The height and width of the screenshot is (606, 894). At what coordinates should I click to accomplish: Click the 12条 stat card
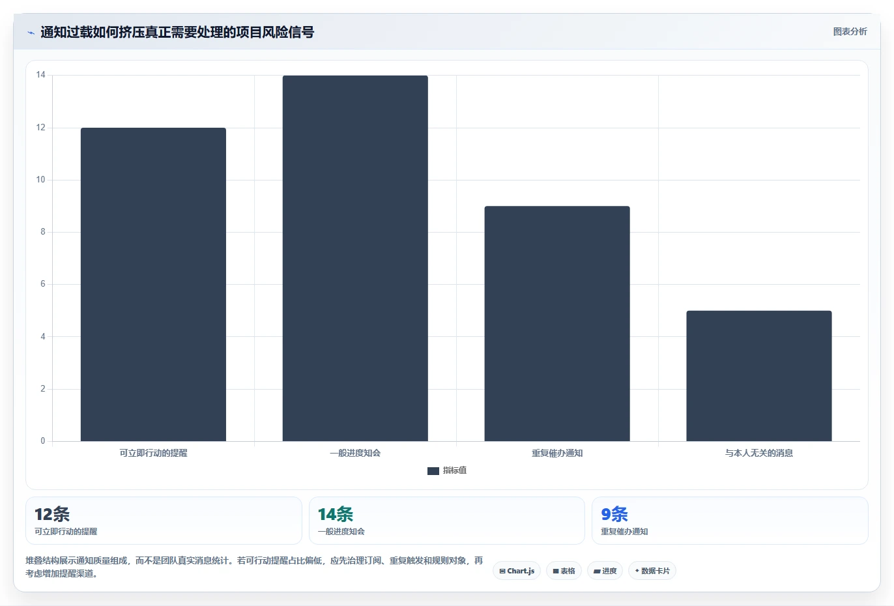click(x=164, y=521)
